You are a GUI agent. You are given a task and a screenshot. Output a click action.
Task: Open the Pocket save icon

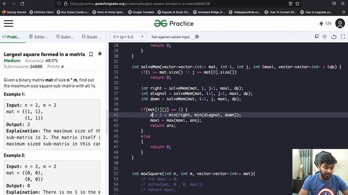tap(334, 4)
